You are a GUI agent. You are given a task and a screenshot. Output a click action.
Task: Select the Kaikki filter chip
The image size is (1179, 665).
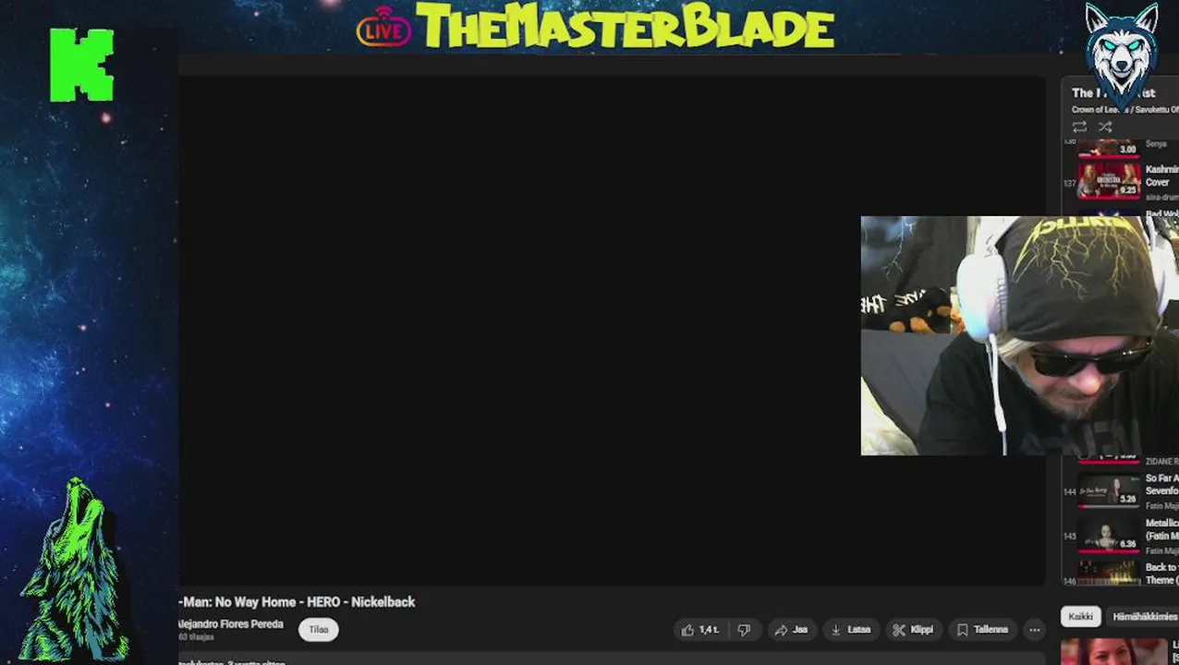tap(1080, 617)
